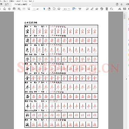Open the find text magnifier tool

pos(19,9)
